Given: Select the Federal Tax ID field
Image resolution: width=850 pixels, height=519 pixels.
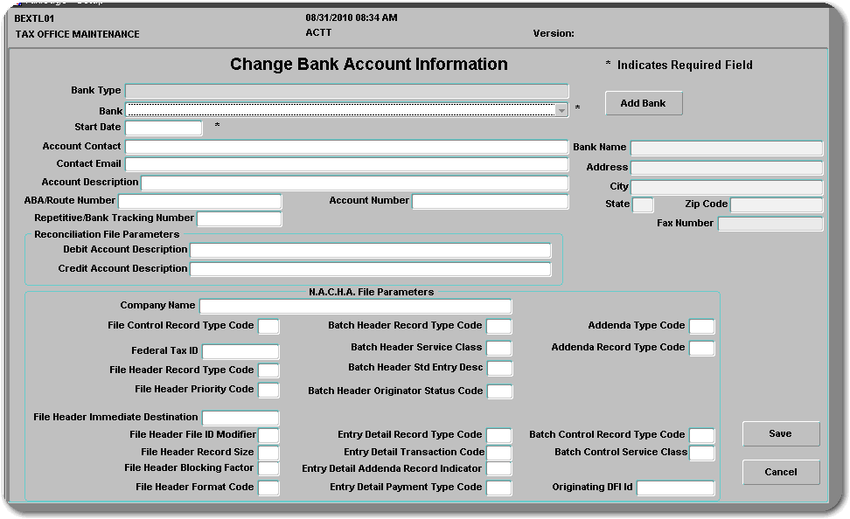Looking at the screenshot, I should coord(240,351).
